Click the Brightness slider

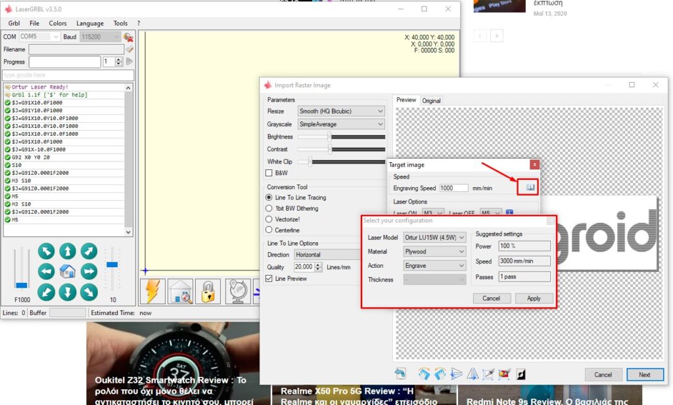(341, 137)
